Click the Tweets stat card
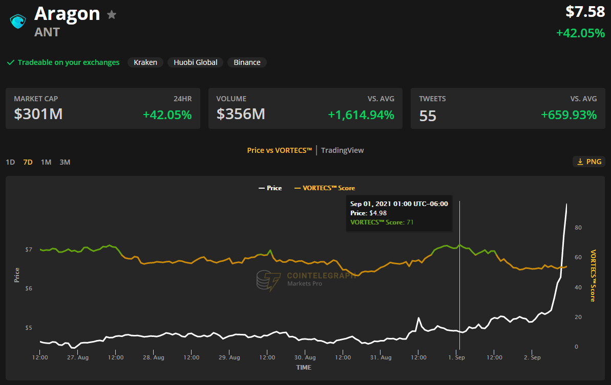Viewport: 611px width, 385px height. coord(508,108)
